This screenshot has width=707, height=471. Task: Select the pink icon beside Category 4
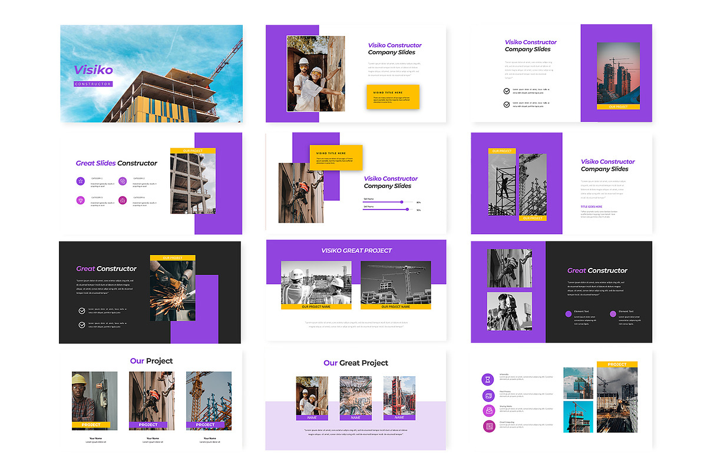[123, 200]
